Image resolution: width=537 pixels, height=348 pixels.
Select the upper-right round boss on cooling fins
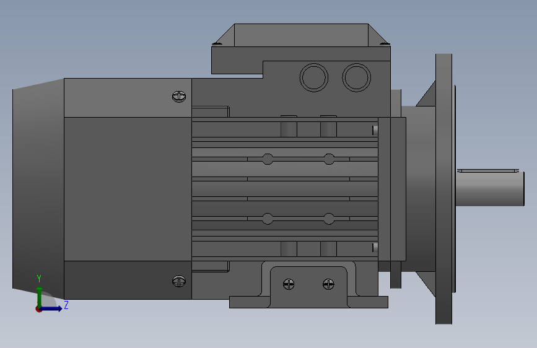(329, 159)
